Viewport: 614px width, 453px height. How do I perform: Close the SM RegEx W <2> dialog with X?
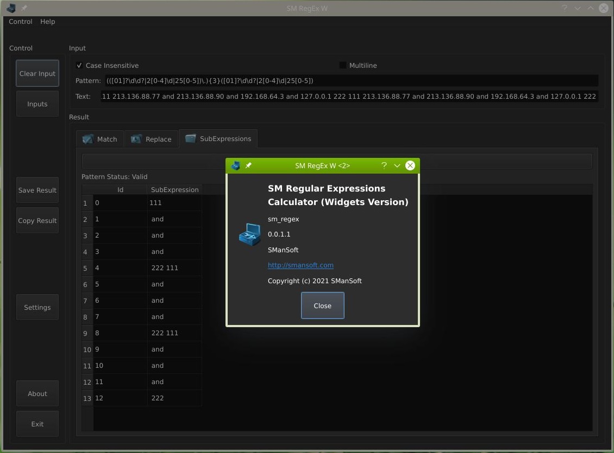[410, 165]
